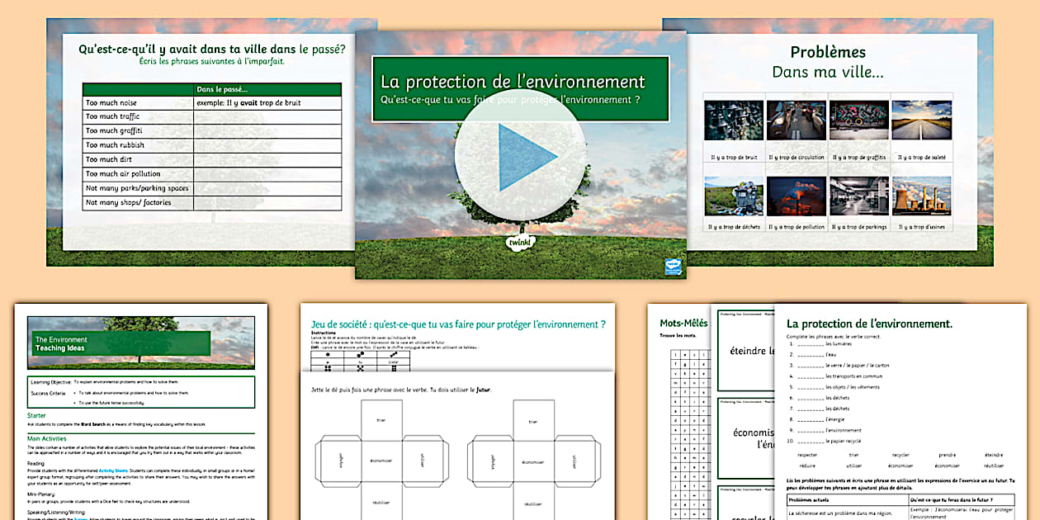This screenshot has height=520, width=1040.
Task: Select the "Dans le passé..." table header
Action: pyautogui.click(x=221, y=88)
